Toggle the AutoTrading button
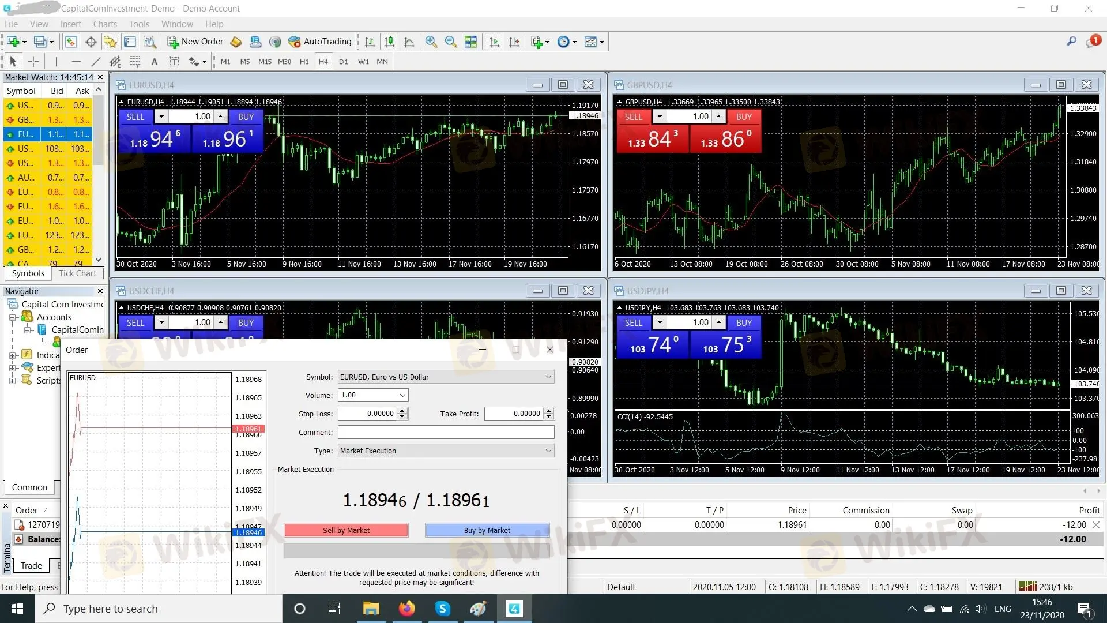Viewport: 1107px width, 623px height. [x=320, y=42]
